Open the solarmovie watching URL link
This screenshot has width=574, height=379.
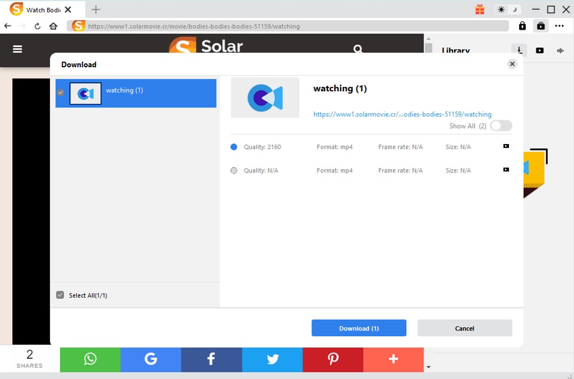pyautogui.click(x=402, y=114)
